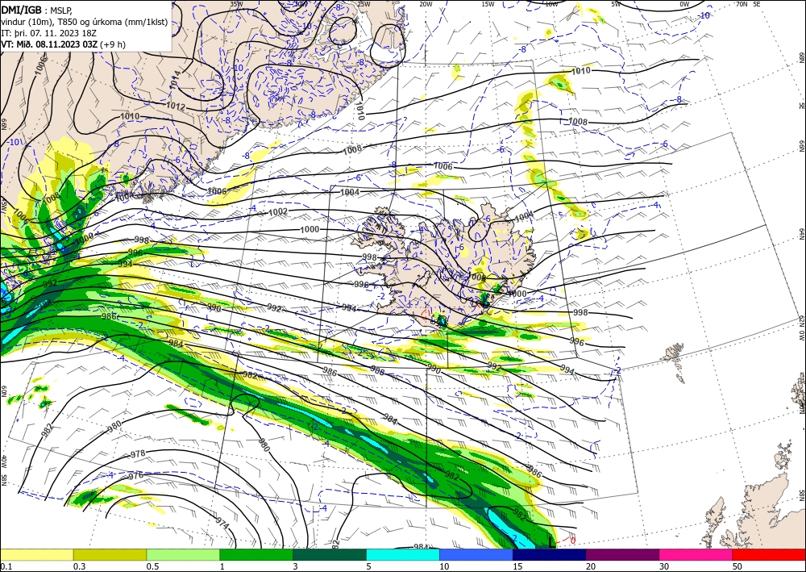Viewport: 806px width, 572px height.
Task: Click the light green 0.5–1 legend swatch
Action: click(183, 554)
